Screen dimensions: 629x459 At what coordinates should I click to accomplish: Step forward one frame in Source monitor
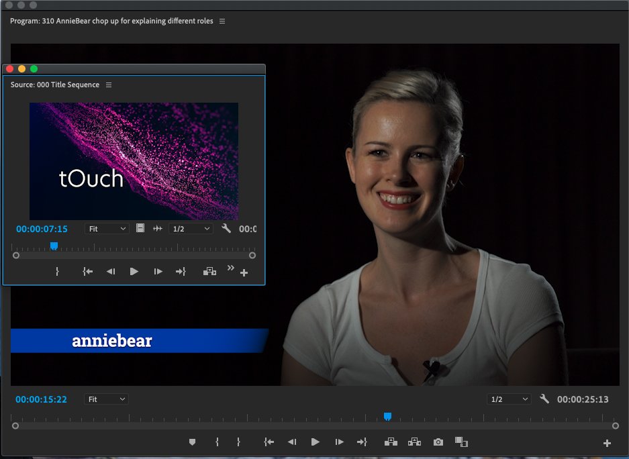pos(158,272)
